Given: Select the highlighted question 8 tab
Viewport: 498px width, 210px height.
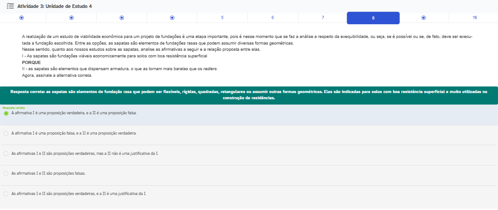Looking at the screenshot, I should pyautogui.click(x=373, y=18).
